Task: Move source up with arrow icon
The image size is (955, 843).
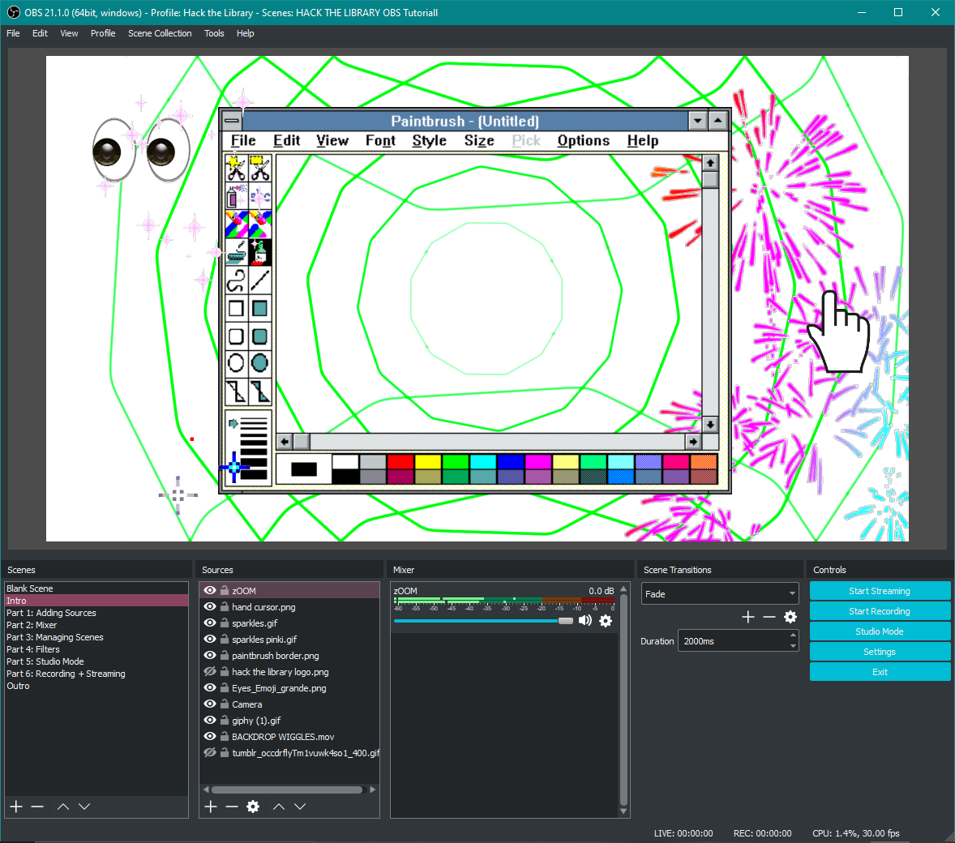Action: pos(278,807)
